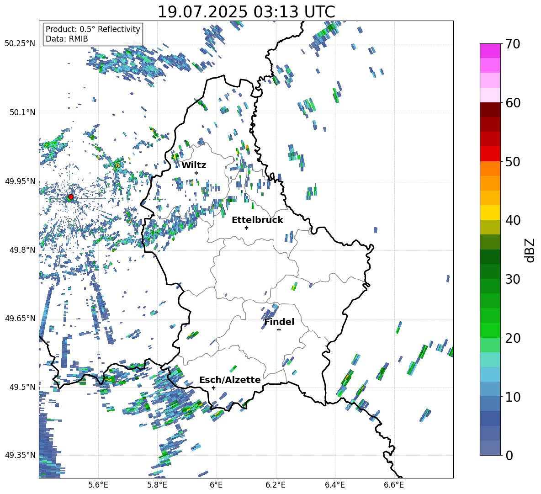This screenshot has width=541, height=494.
Task: Click the colorbar tick value 30
Action: [512, 279]
